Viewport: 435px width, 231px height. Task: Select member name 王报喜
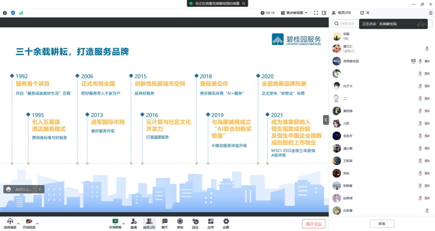(x=348, y=161)
